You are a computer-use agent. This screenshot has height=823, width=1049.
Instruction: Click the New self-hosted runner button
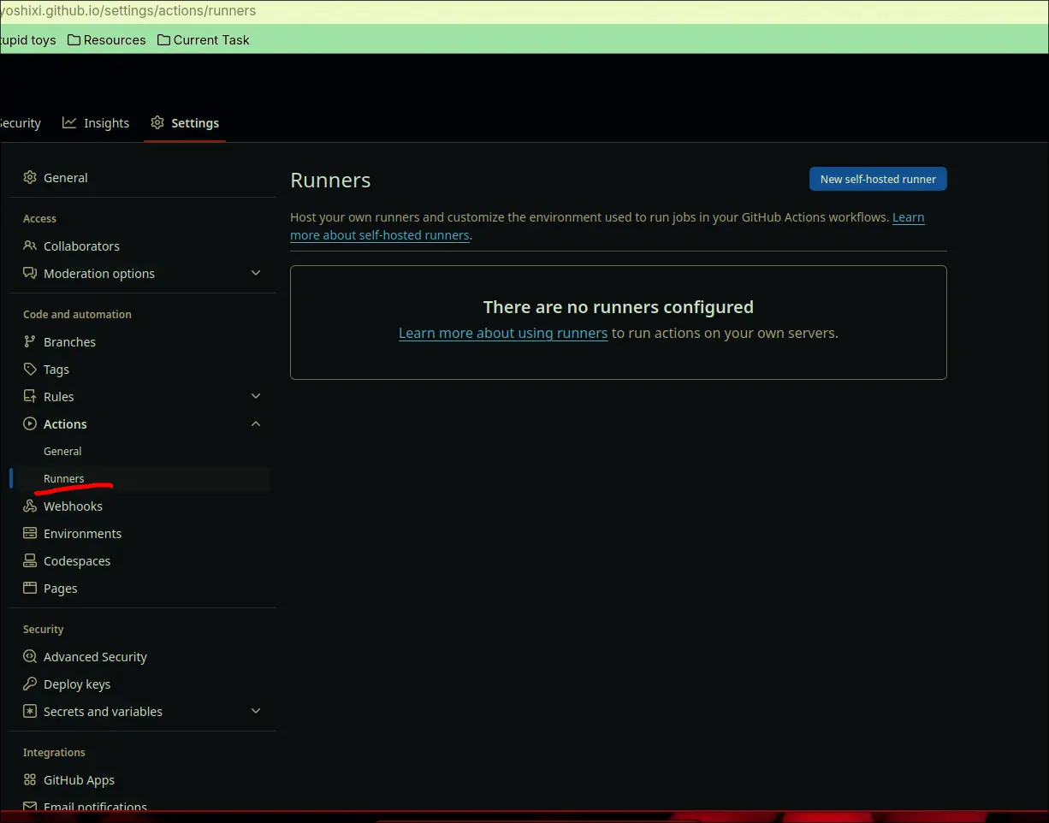(878, 179)
